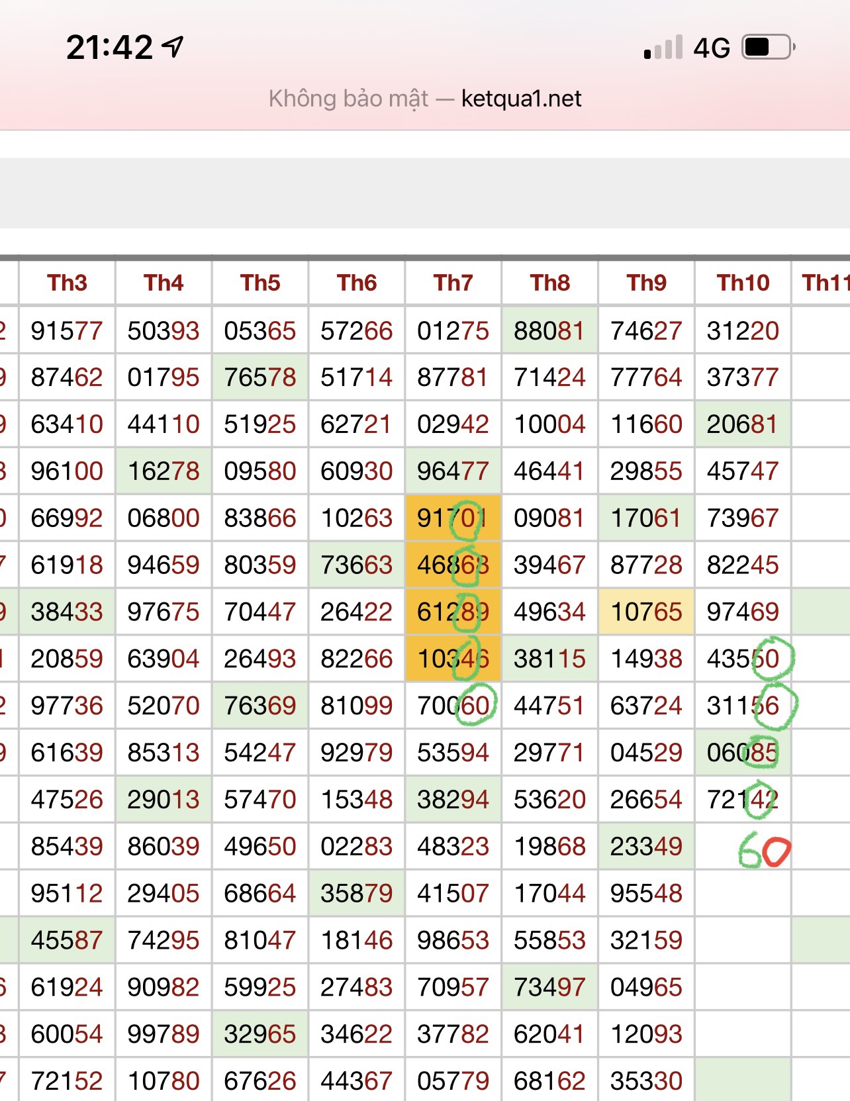Tap the location arrow beside the time
The image size is (850, 1101).
(173, 46)
